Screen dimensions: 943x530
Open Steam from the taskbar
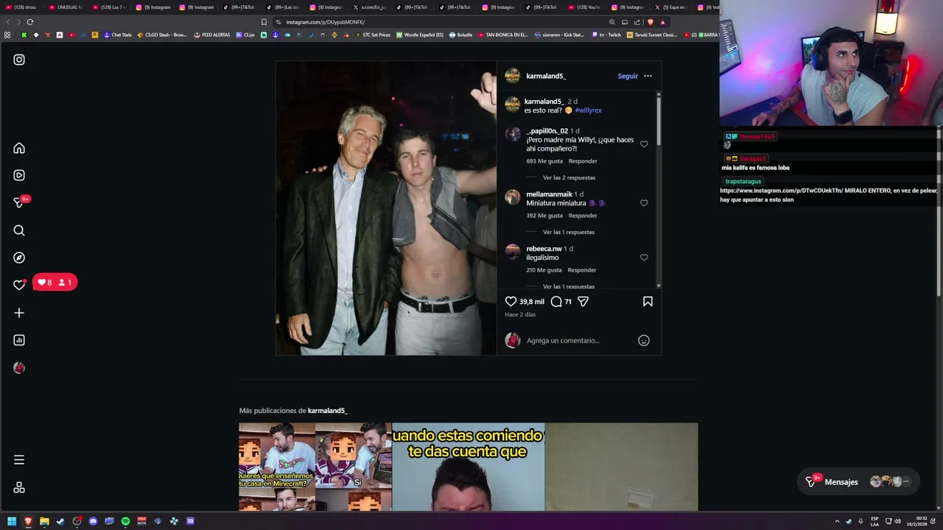[60, 521]
